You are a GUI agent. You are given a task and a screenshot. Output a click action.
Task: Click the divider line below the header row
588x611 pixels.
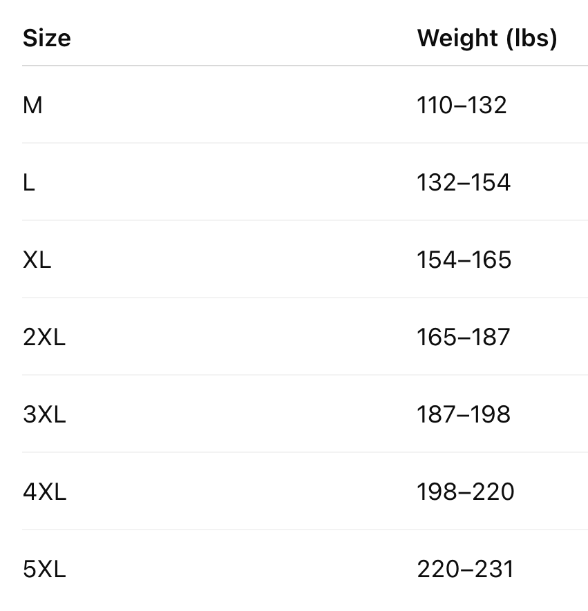[x=304, y=66]
